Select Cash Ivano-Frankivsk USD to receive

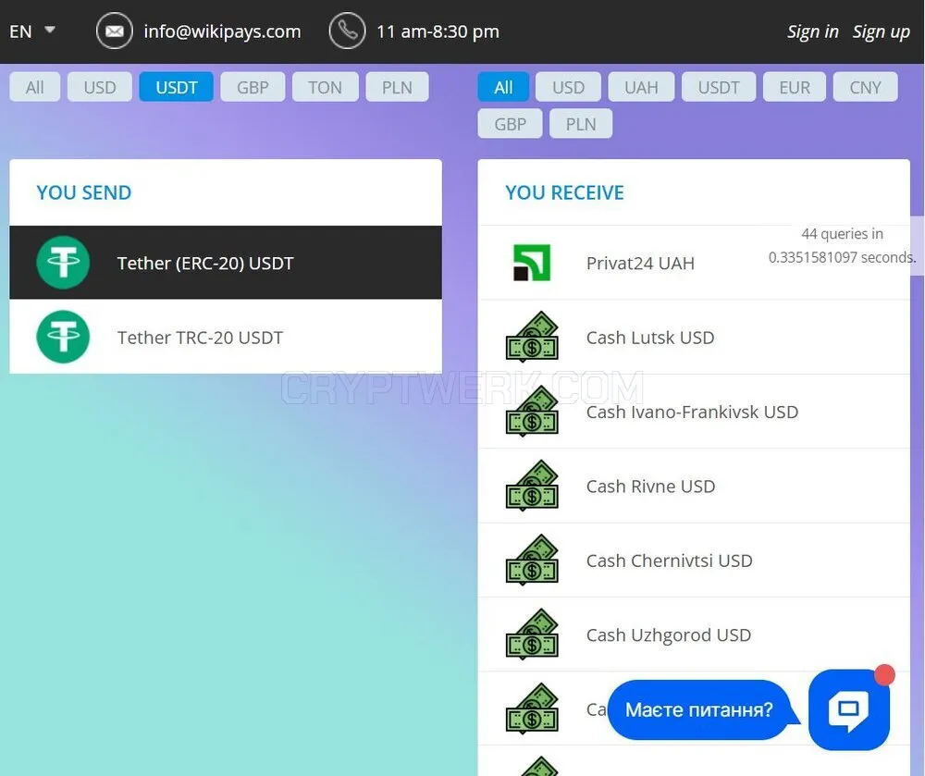(x=694, y=411)
